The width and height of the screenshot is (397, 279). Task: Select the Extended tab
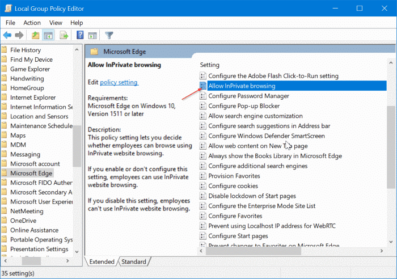[102, 261]
